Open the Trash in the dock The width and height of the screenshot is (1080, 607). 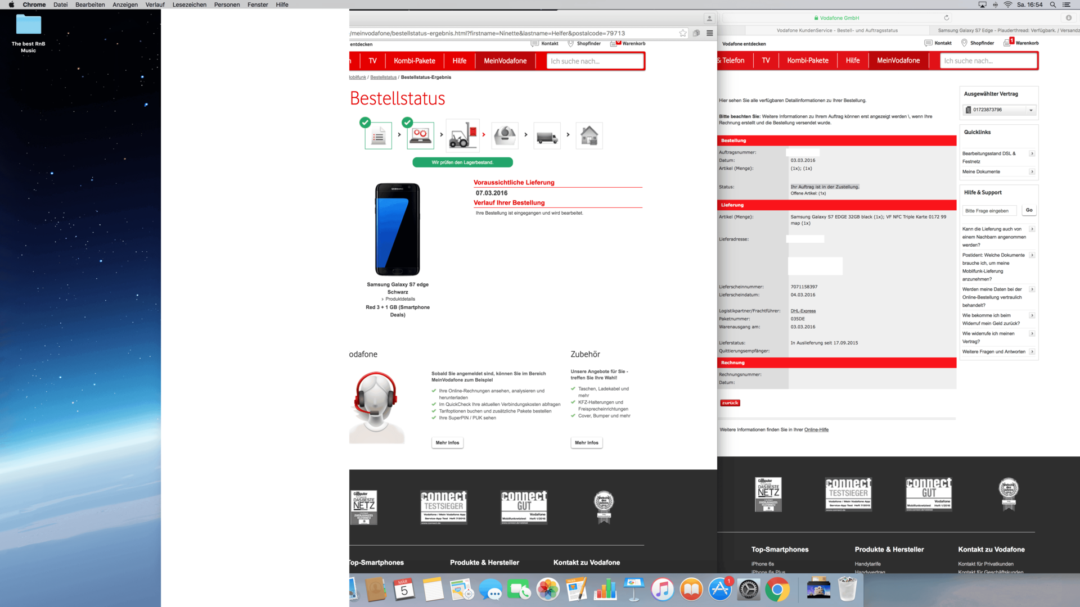[x=847, y=590]
